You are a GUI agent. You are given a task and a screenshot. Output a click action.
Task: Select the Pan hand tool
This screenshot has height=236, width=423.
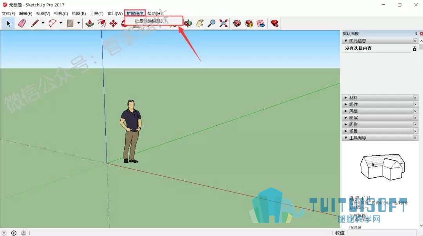click(200, 23)
